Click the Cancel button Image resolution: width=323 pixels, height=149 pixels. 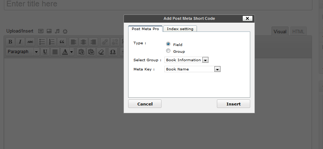coord(145,104)
